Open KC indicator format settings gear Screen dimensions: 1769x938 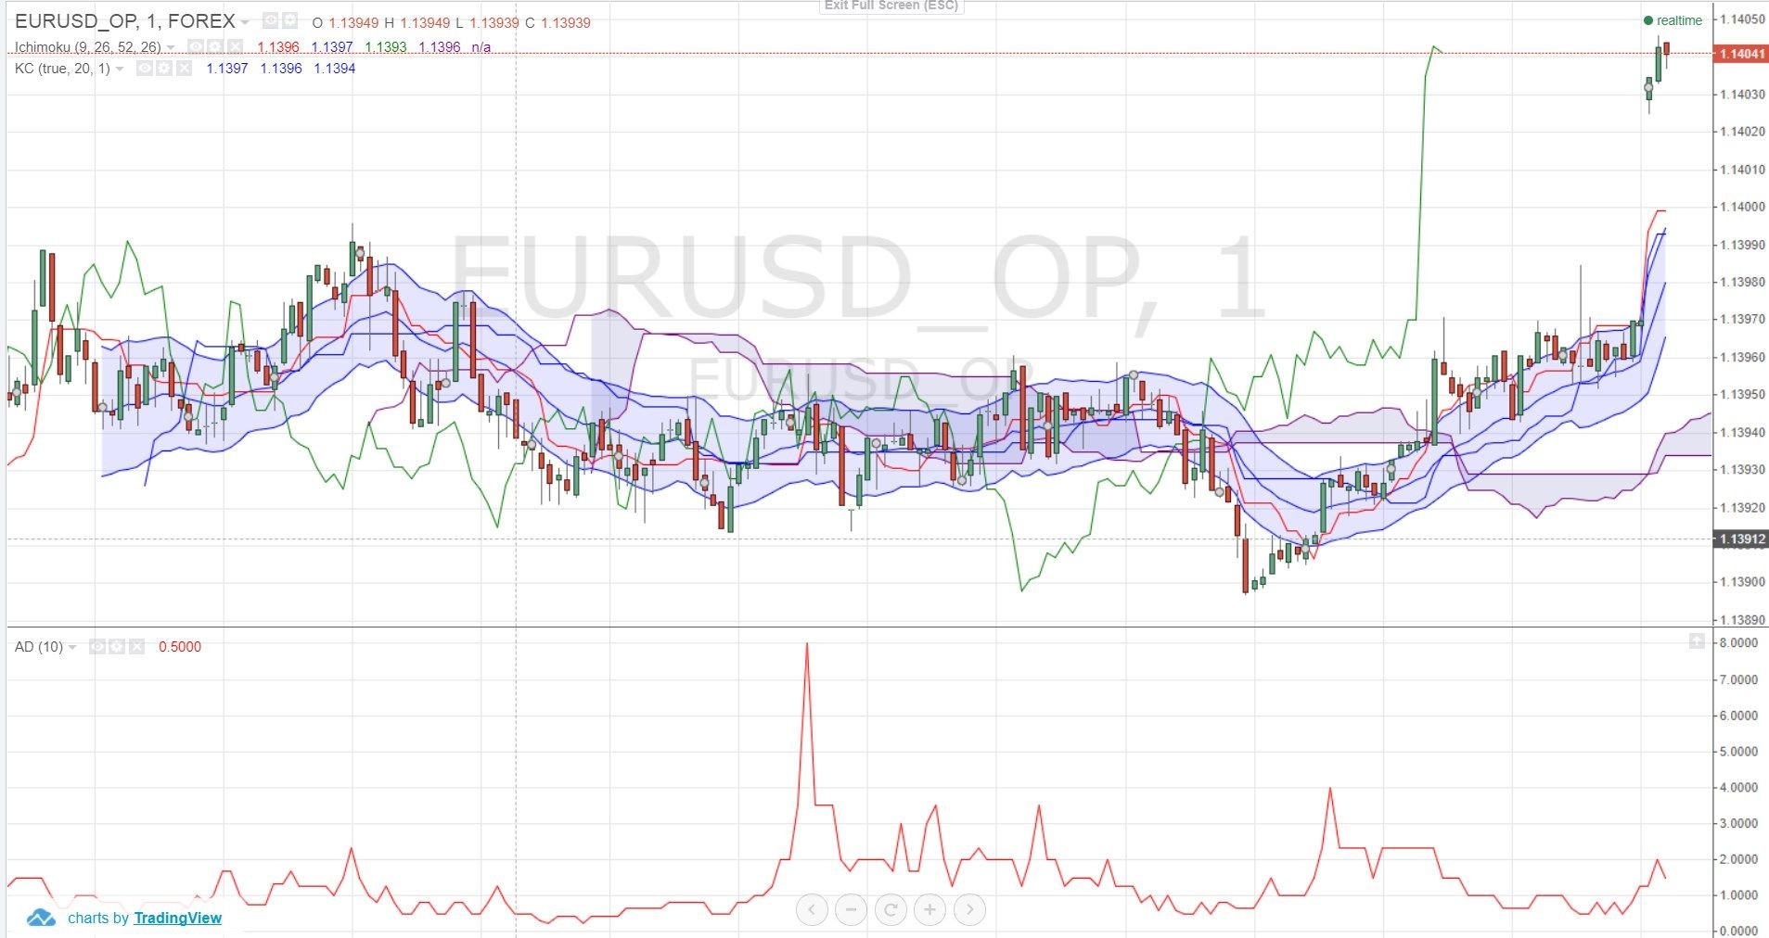click(164, 68)
